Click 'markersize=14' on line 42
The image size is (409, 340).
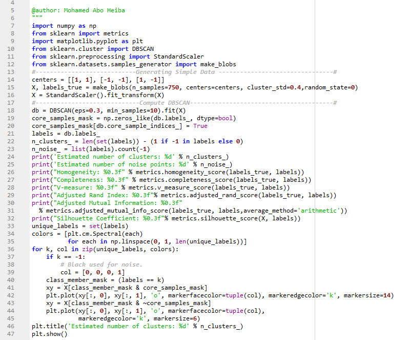pos(367,295)
